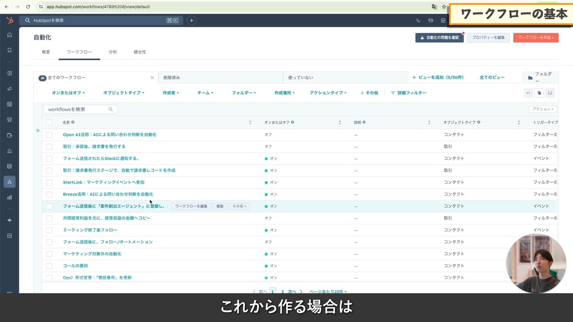Image resolution: width=573 pixels, height=322 pixels.
Task: Go to page 2 of workflow list
Action: (282, 291)
